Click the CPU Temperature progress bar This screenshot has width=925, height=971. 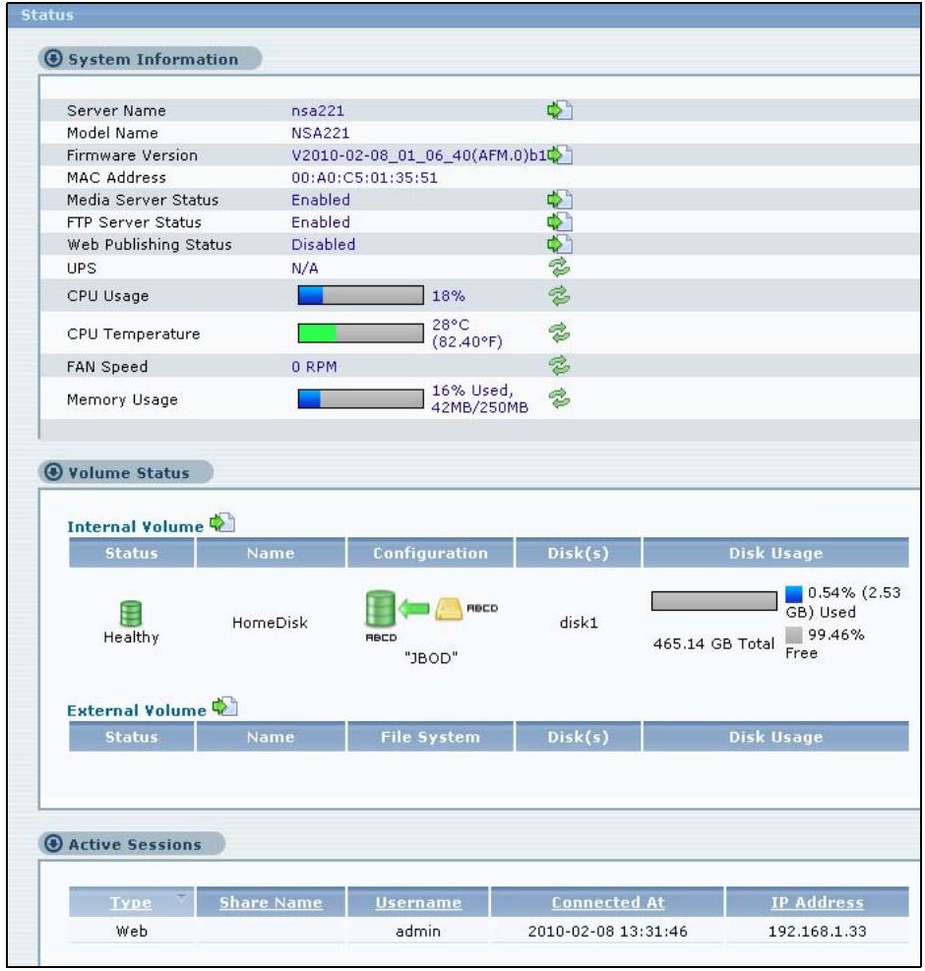point(360,334)
